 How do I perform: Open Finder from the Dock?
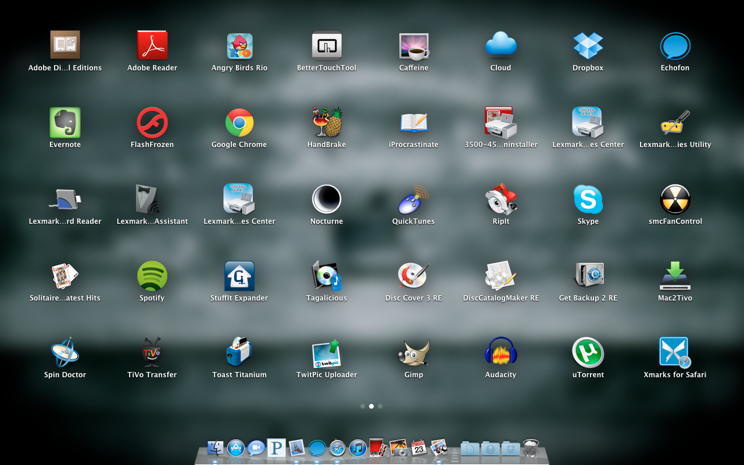point(216,448)
